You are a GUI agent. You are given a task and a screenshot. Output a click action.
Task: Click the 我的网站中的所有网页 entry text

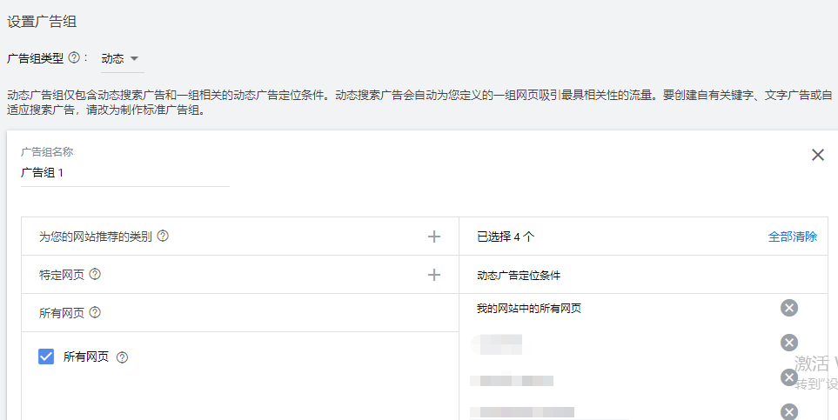[528, 309]
